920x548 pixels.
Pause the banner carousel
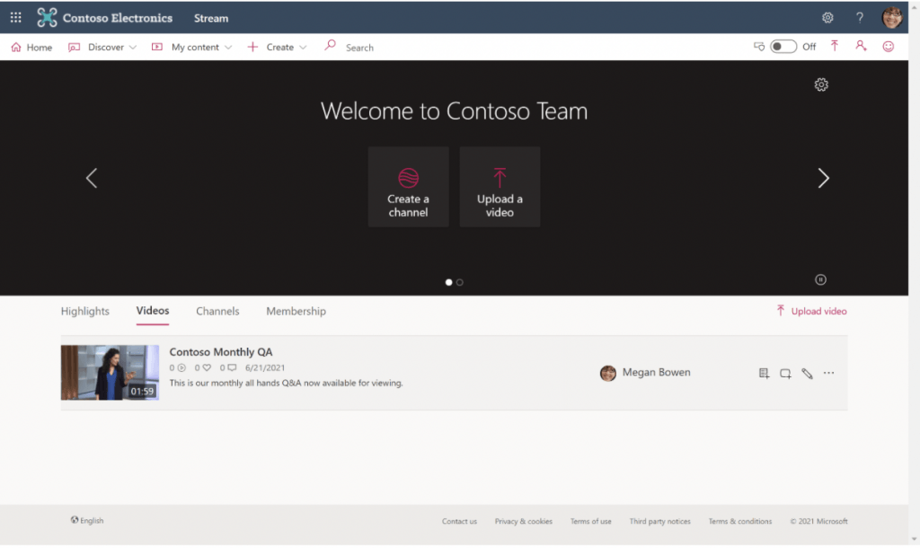point(820,279)
